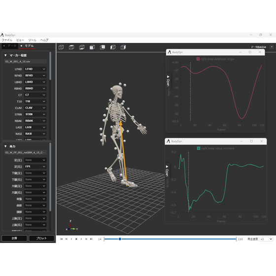Select the fourth cube view icon in toolbar

click(x=92, y=47)
